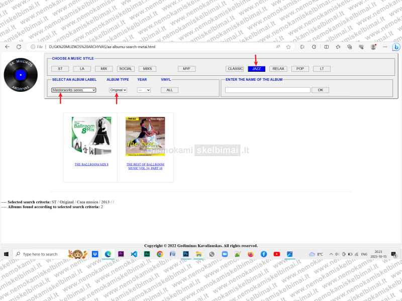The image size is (402, 301).
Task: Open Dropbox from the taskbar
Action: pos(95,254)
